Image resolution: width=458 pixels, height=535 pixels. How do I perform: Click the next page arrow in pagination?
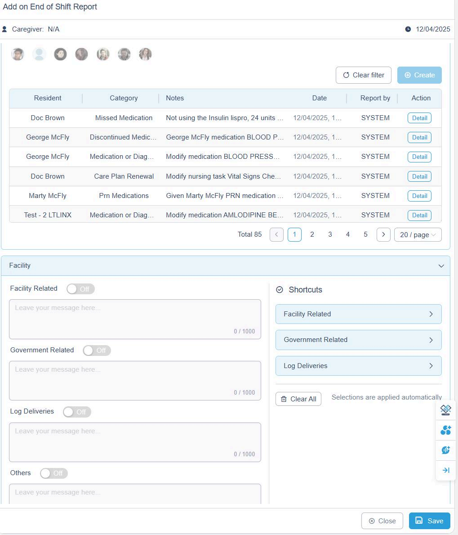point(383,234)
